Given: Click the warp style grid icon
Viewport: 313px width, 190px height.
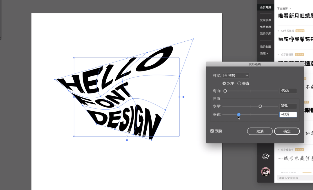Looking at the screenshot, I should 225,75.
